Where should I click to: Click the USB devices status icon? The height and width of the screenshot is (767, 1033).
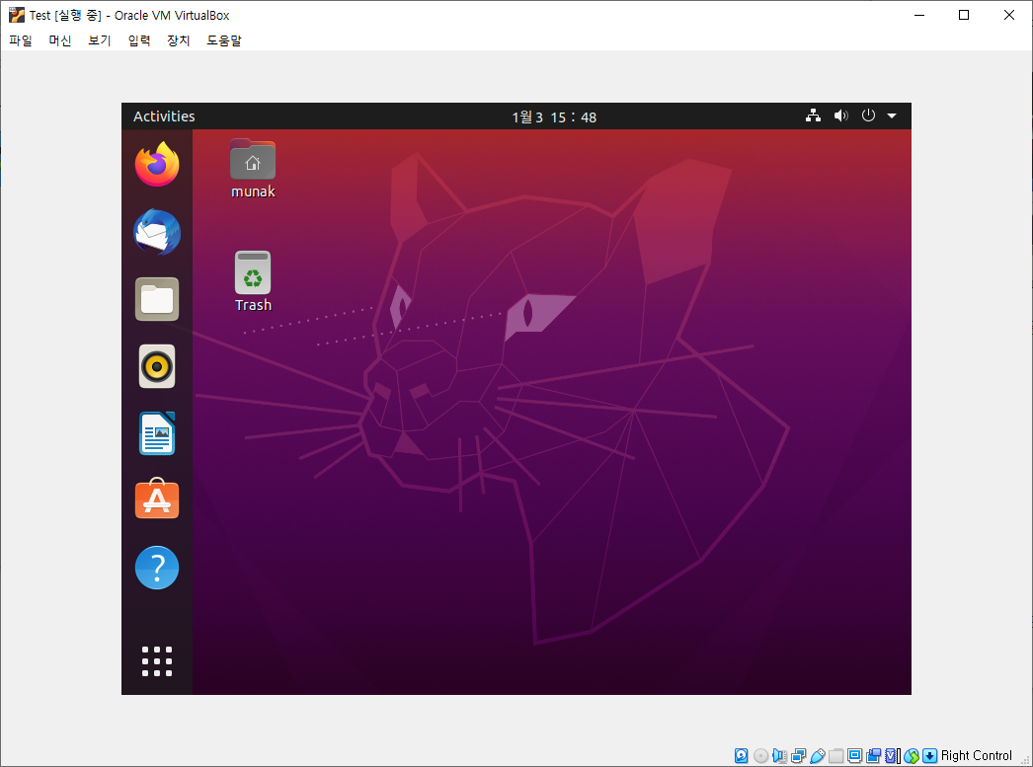[818, 756]
